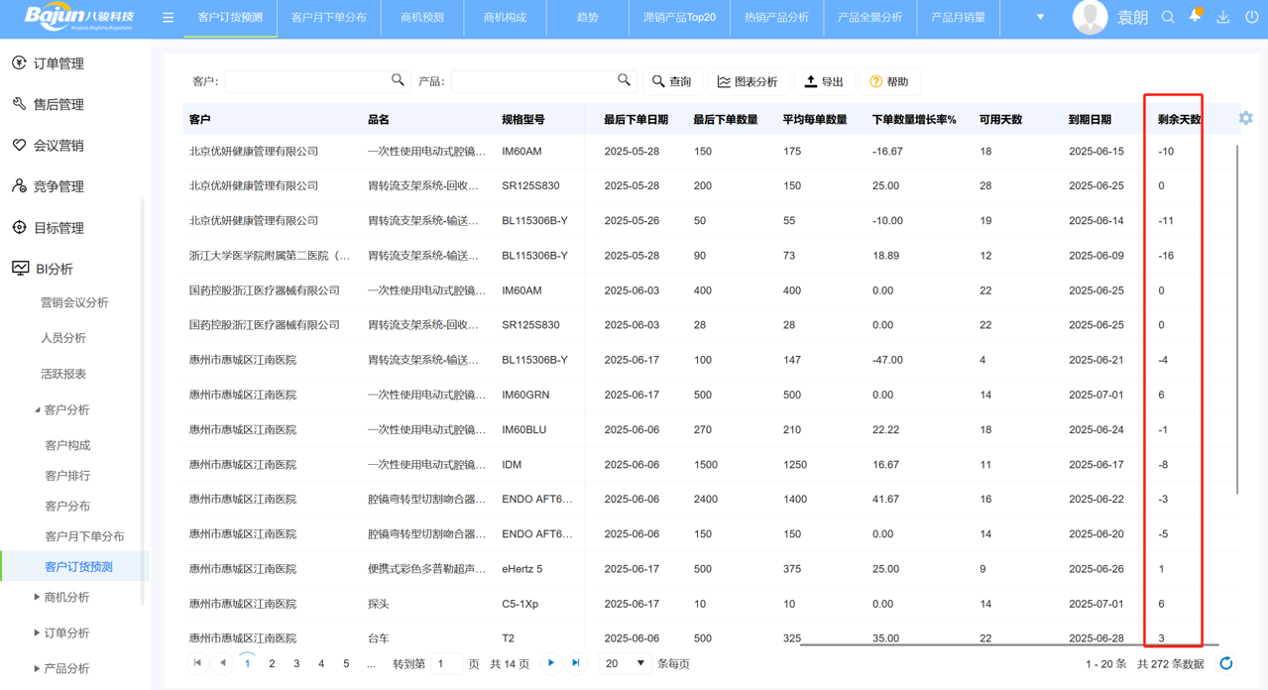Open the 订单管理 sidebar menu
Viewport: 1268px width, 690px height.
58,63
